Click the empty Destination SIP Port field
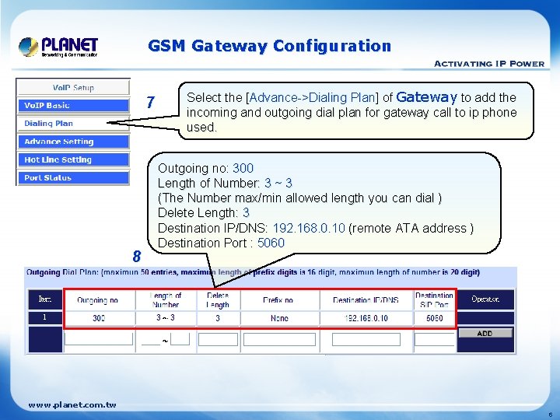 click(435, 339)
